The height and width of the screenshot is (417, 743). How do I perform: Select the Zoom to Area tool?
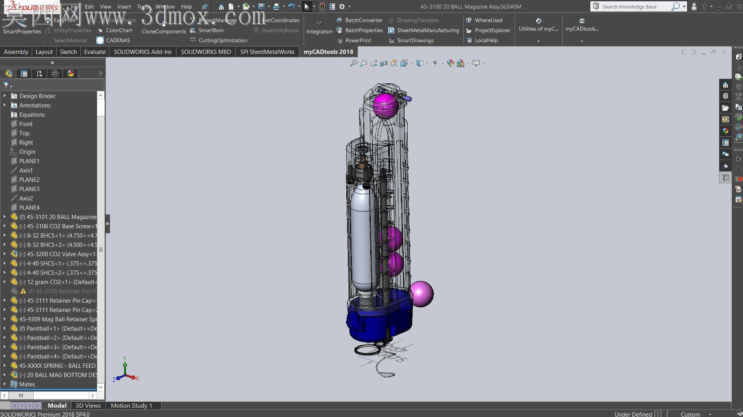(363, 63)
